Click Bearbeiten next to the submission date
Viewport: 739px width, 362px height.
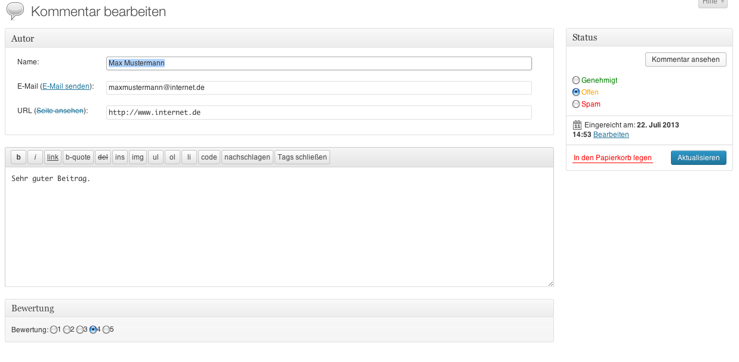pos(611,135)
